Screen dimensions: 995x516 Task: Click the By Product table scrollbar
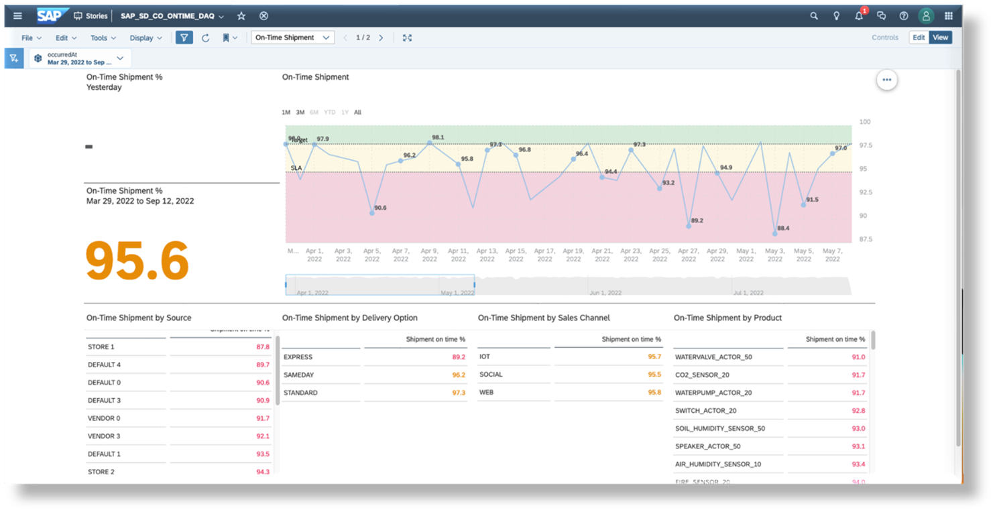[x=873, y=340]
